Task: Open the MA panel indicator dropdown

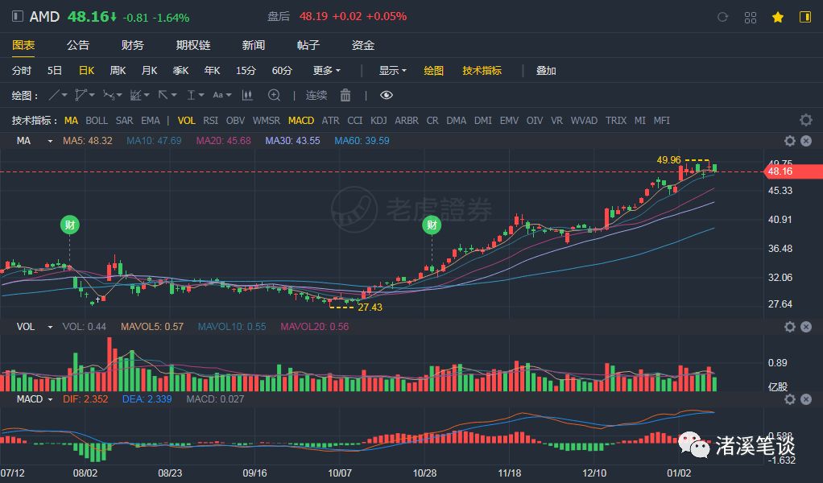Action: tap(50, 141)
